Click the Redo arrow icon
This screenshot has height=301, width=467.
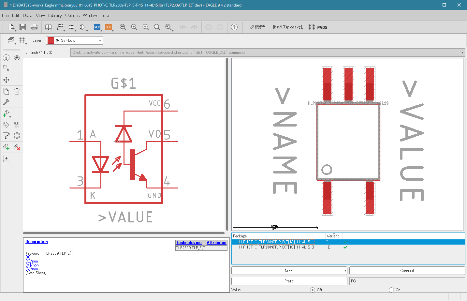[194, 27]
